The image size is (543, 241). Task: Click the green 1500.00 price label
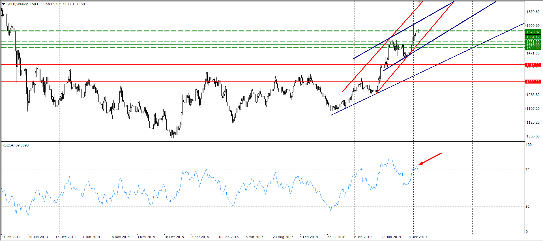coord(533,48)
